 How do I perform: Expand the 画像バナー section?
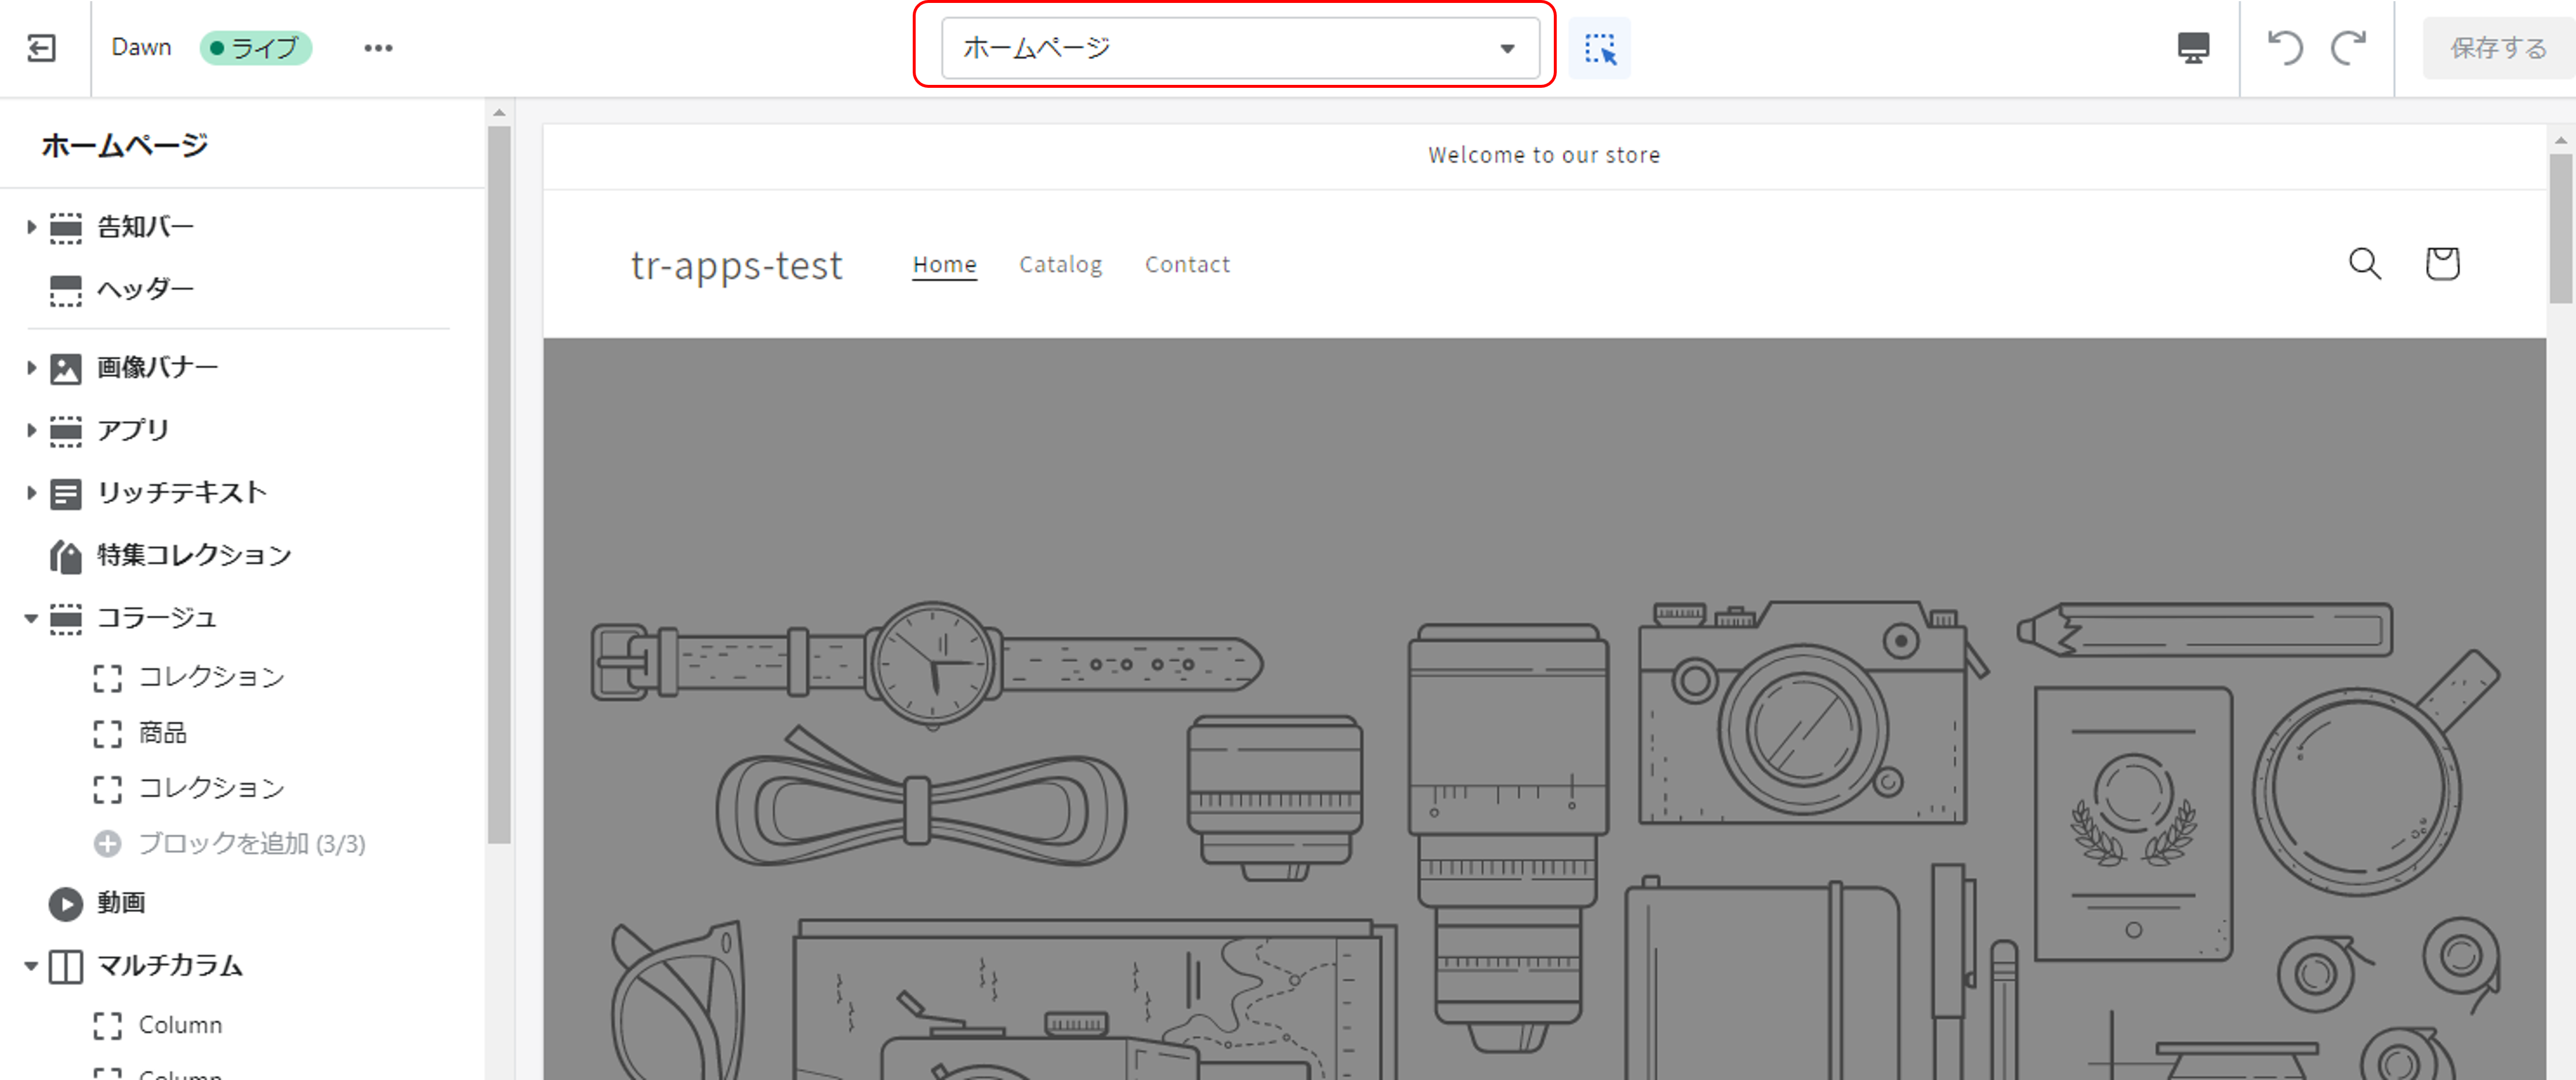point(31,368)
